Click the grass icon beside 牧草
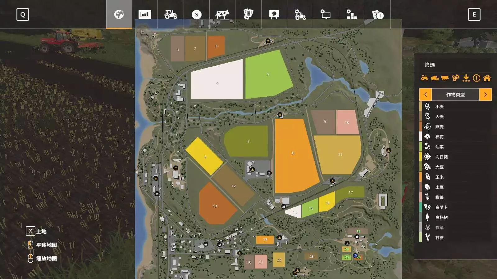 coord(427,227)
